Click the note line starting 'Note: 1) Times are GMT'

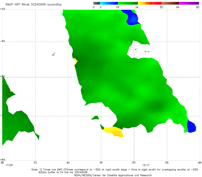pyautogui.click(x=115, y=170)
